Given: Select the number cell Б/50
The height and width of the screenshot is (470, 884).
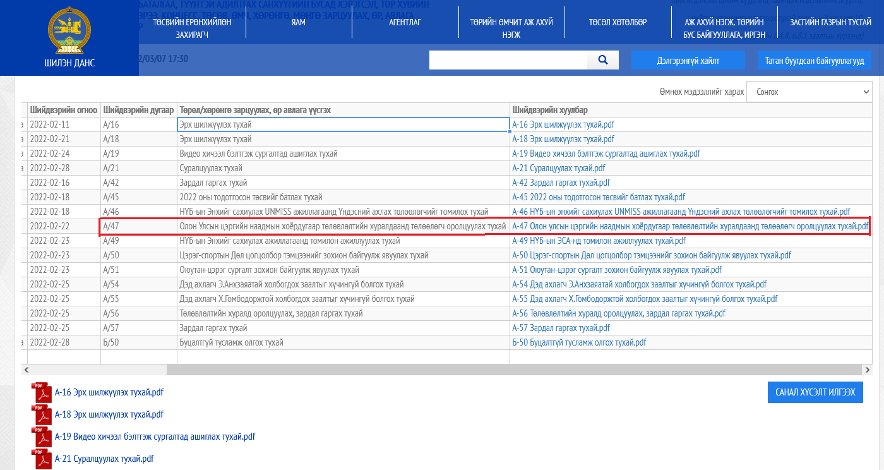Looking at the screenshot, I should (x=139, y=342).
